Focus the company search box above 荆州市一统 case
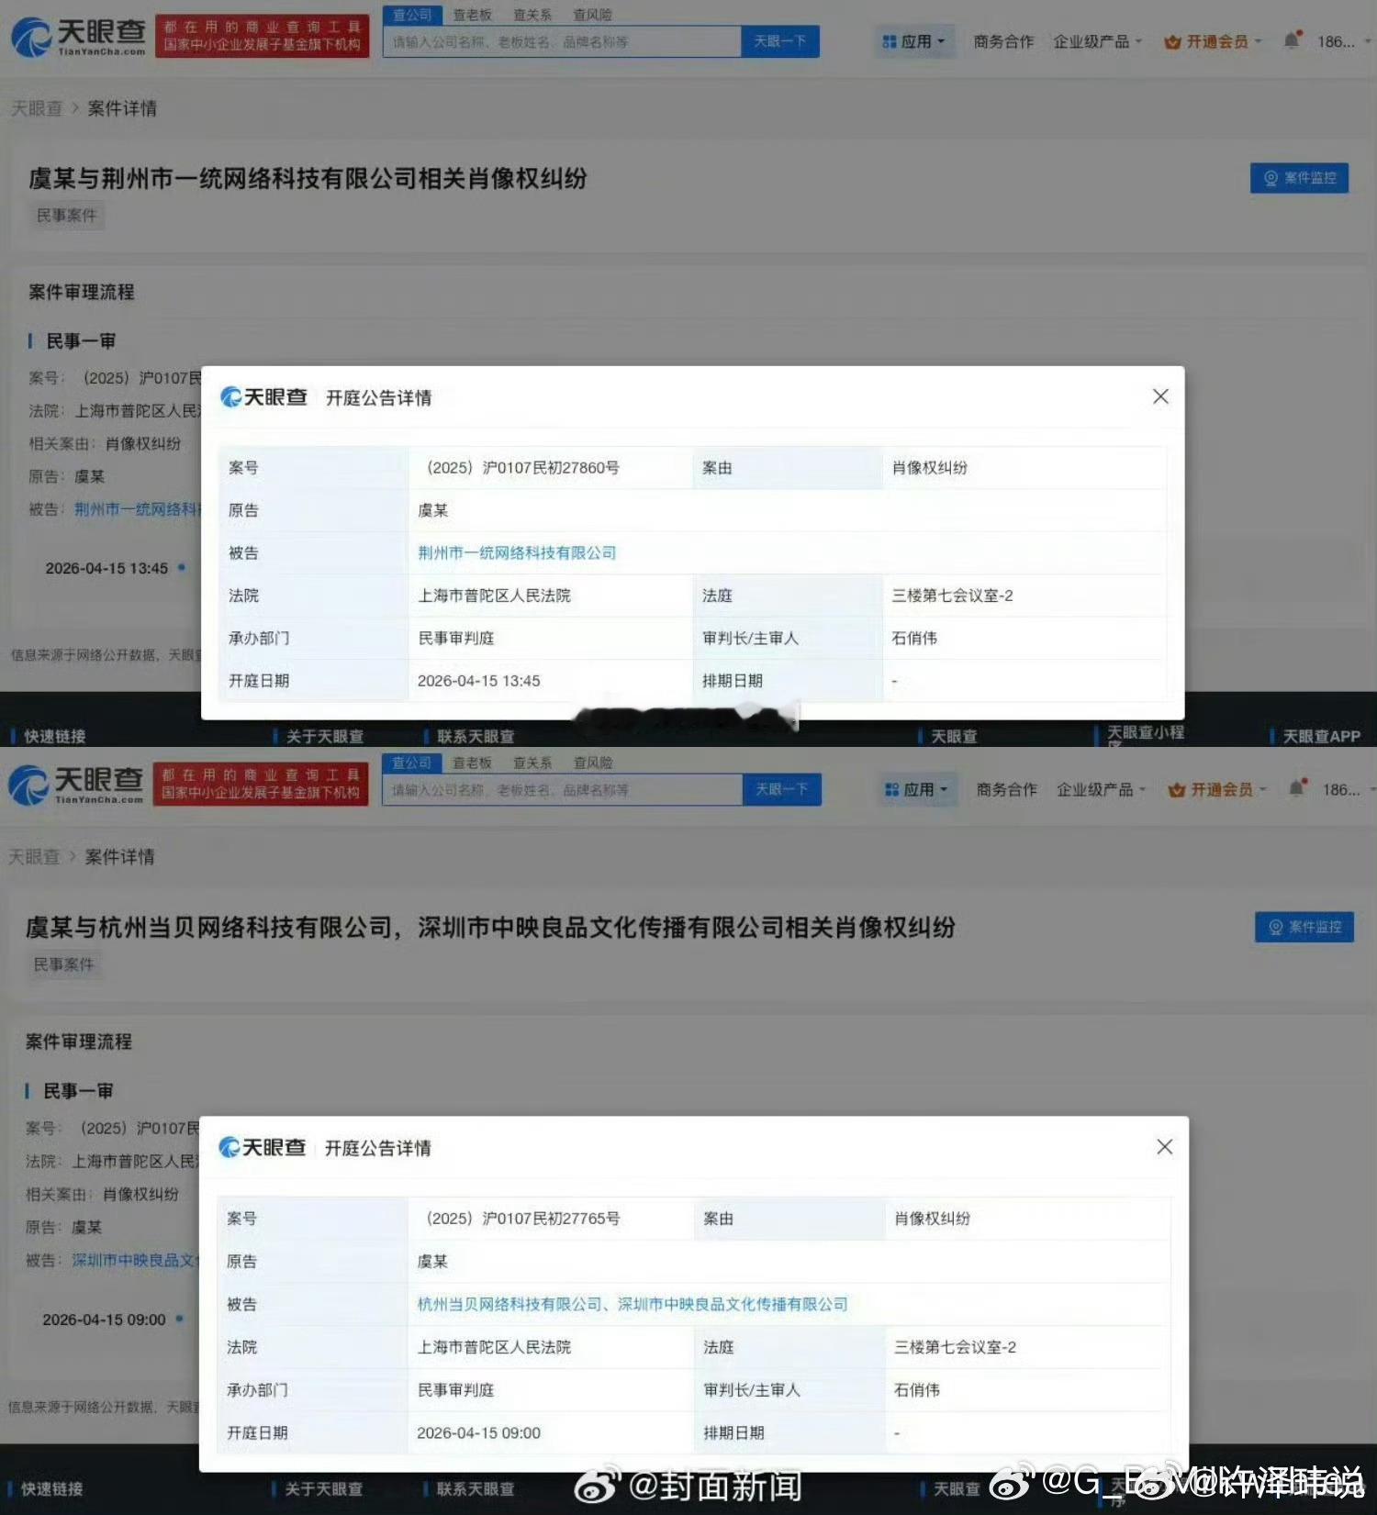Screen dimensions: 1377x1515 pyautogui.click(x=562, y=41)
